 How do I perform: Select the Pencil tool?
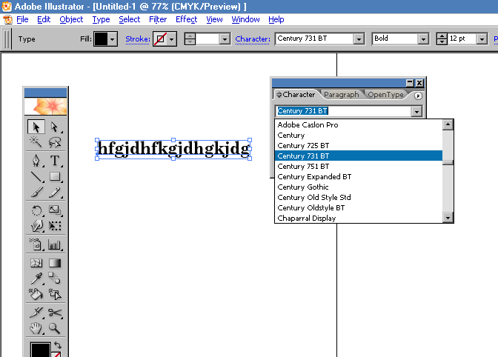pyautogui.click(x=55, y=193)
